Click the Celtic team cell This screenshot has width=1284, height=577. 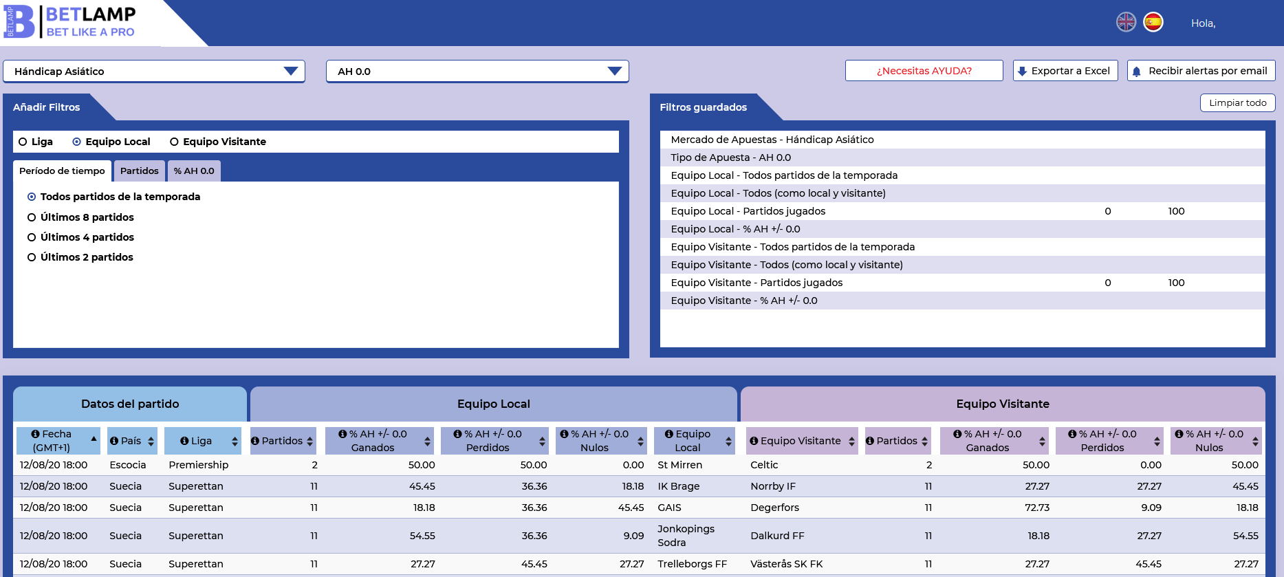click(x=764, y=465)
